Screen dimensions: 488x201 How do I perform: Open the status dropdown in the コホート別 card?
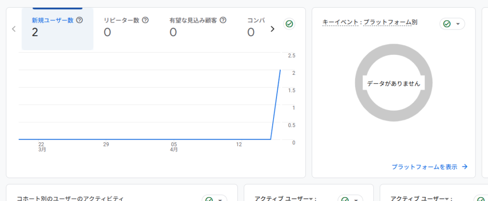[x=220, y=200]
